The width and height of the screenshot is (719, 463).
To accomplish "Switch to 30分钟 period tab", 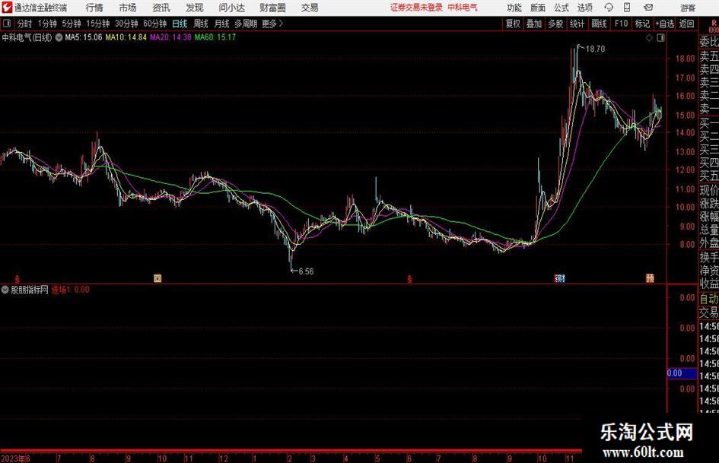I will click(126, 24).
